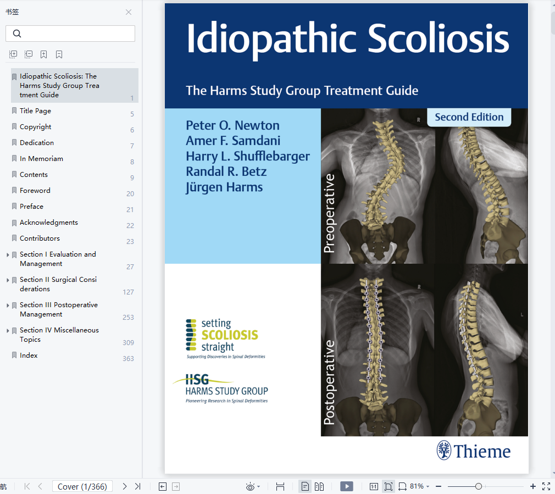Click the Harms Study Group logo
The height and width of the screenshot is (494, 555).
point(221,388)
